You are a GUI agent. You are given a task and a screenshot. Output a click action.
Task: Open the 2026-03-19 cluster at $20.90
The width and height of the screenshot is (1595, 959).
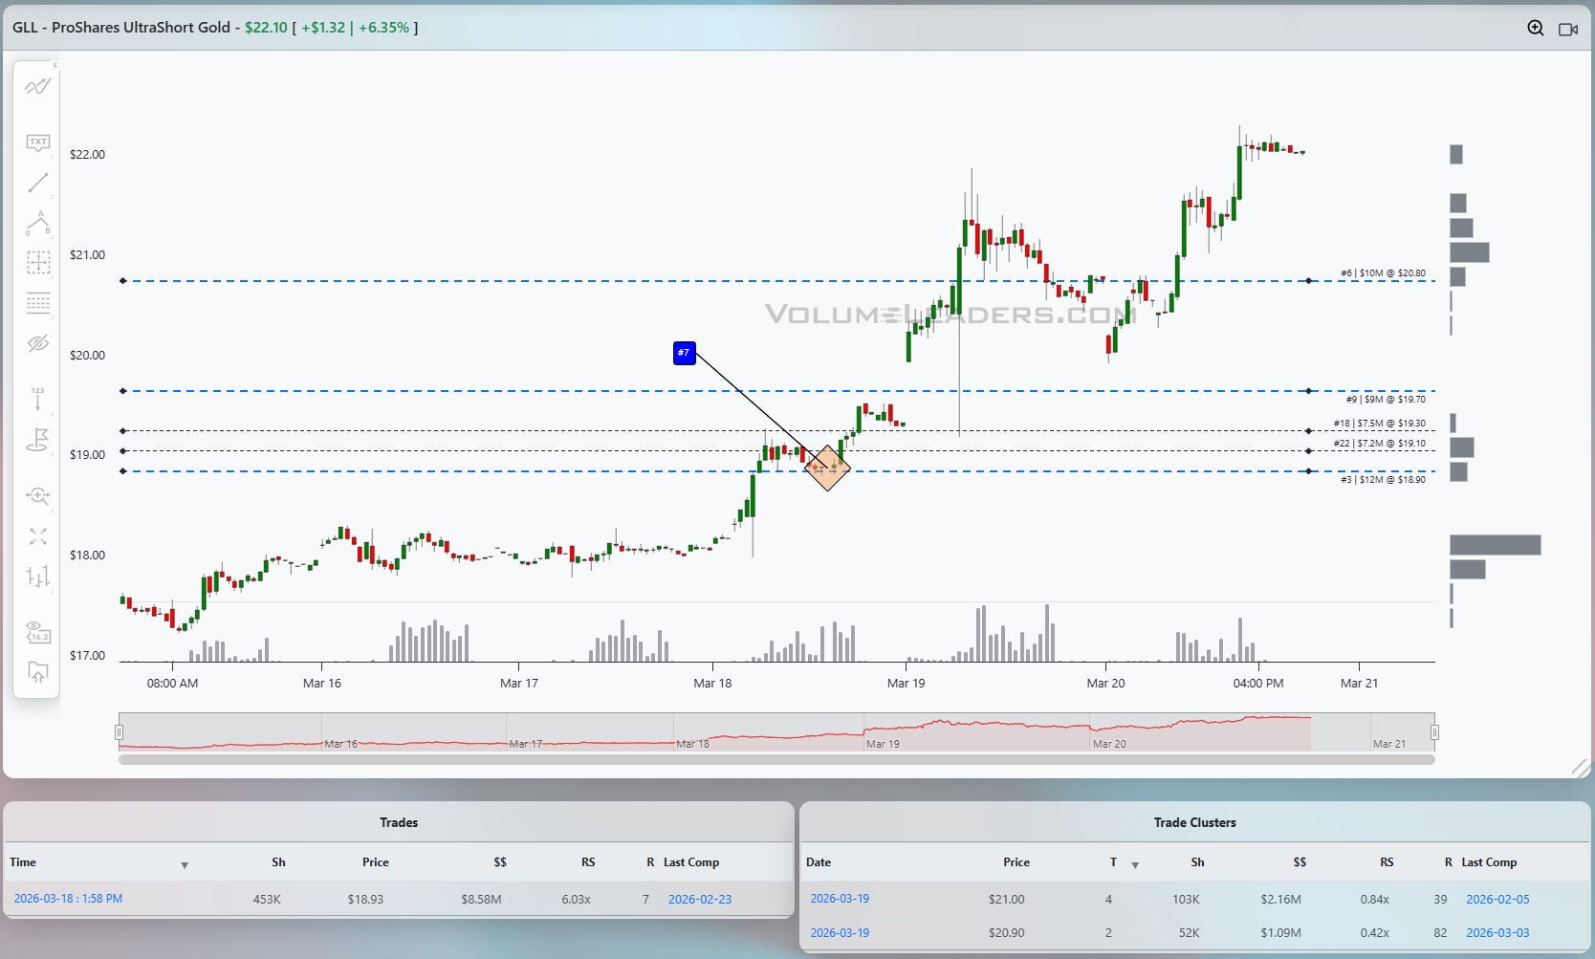[x=840, y=932]
